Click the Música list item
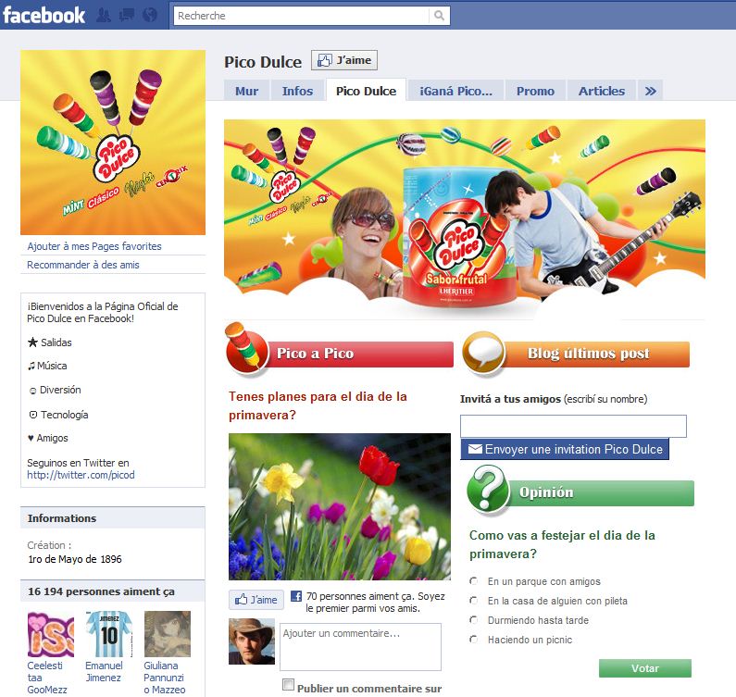 pyautogui.click(x=47, y=366)
